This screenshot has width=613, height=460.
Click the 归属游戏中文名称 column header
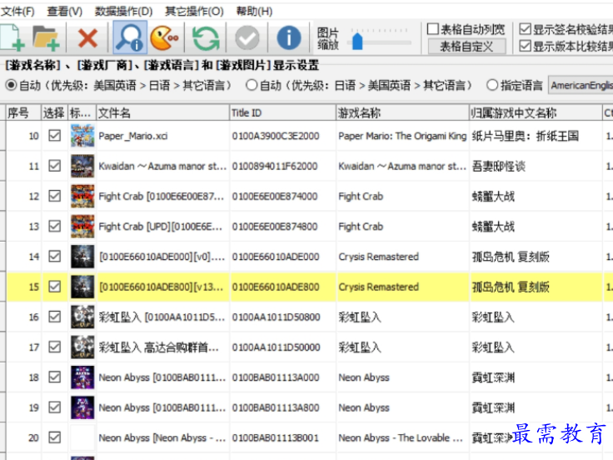click(x=536, y=112)
